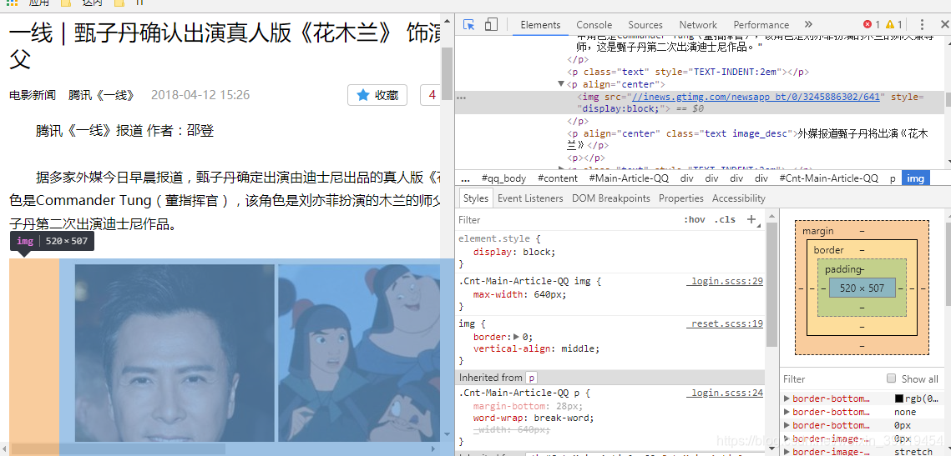Screen dimensions: 951x456
Task: Click the Styles panel vertical scrollbar
Action: point(771,284)
